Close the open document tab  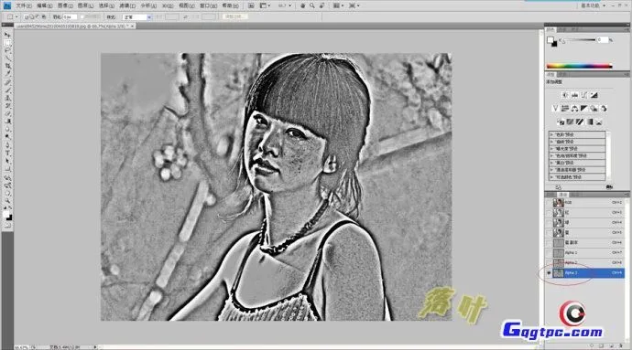(132, 26)
